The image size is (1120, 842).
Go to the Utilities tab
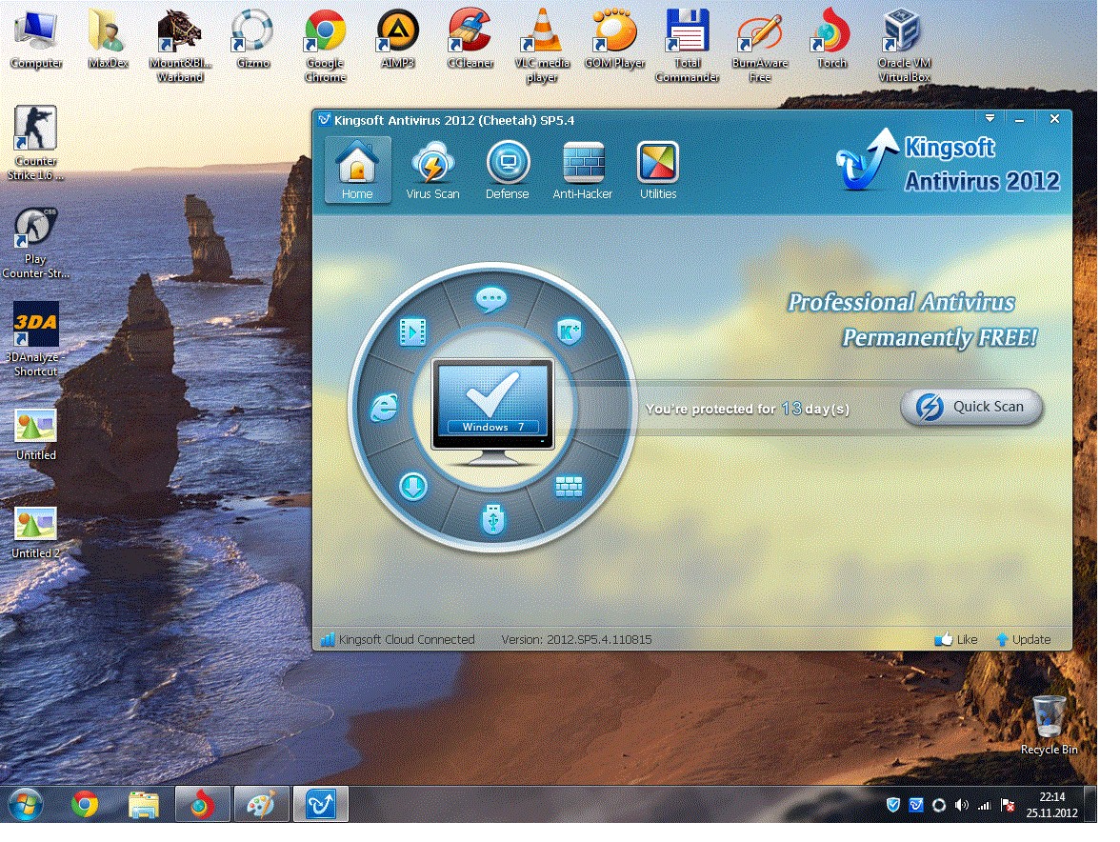pyautogui.click(x=657, y=171)
